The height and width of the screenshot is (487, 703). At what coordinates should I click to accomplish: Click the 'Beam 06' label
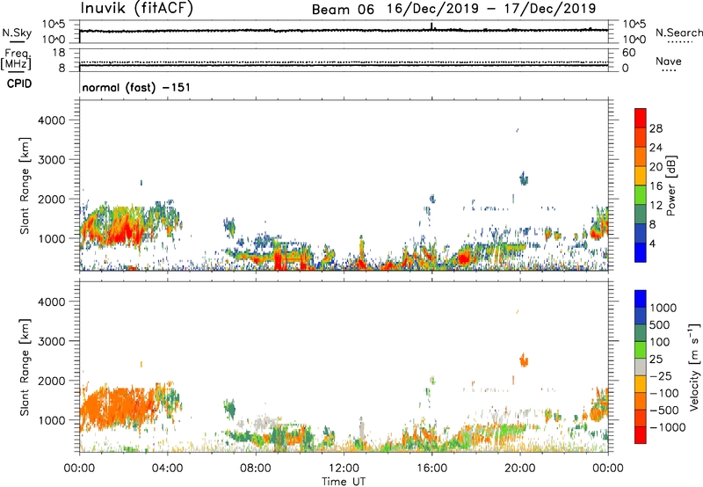click(x=343, y=10)
